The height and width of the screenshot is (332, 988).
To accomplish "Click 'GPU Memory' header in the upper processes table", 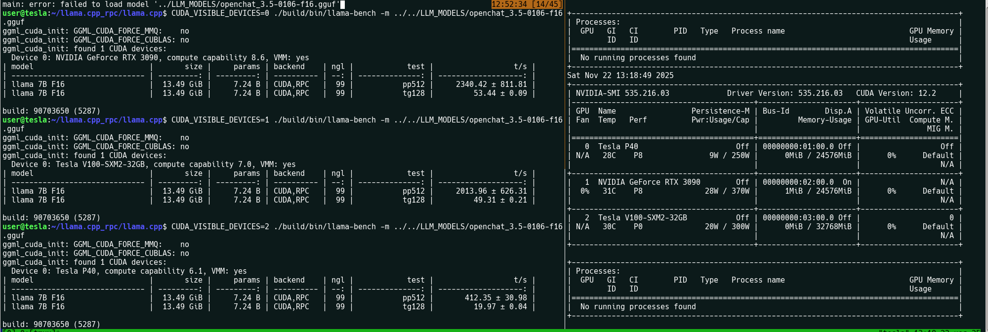I will tap(932, 31).
